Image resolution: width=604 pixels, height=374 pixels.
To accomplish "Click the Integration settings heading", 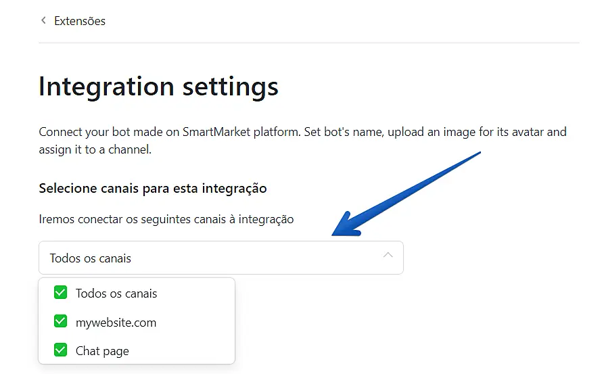I will 158,87.
